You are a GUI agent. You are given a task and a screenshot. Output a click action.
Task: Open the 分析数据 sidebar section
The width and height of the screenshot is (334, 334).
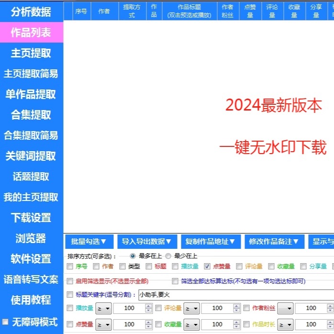[31, 11]
